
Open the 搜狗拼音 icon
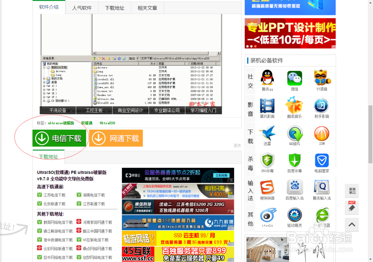tap(267, 187)
